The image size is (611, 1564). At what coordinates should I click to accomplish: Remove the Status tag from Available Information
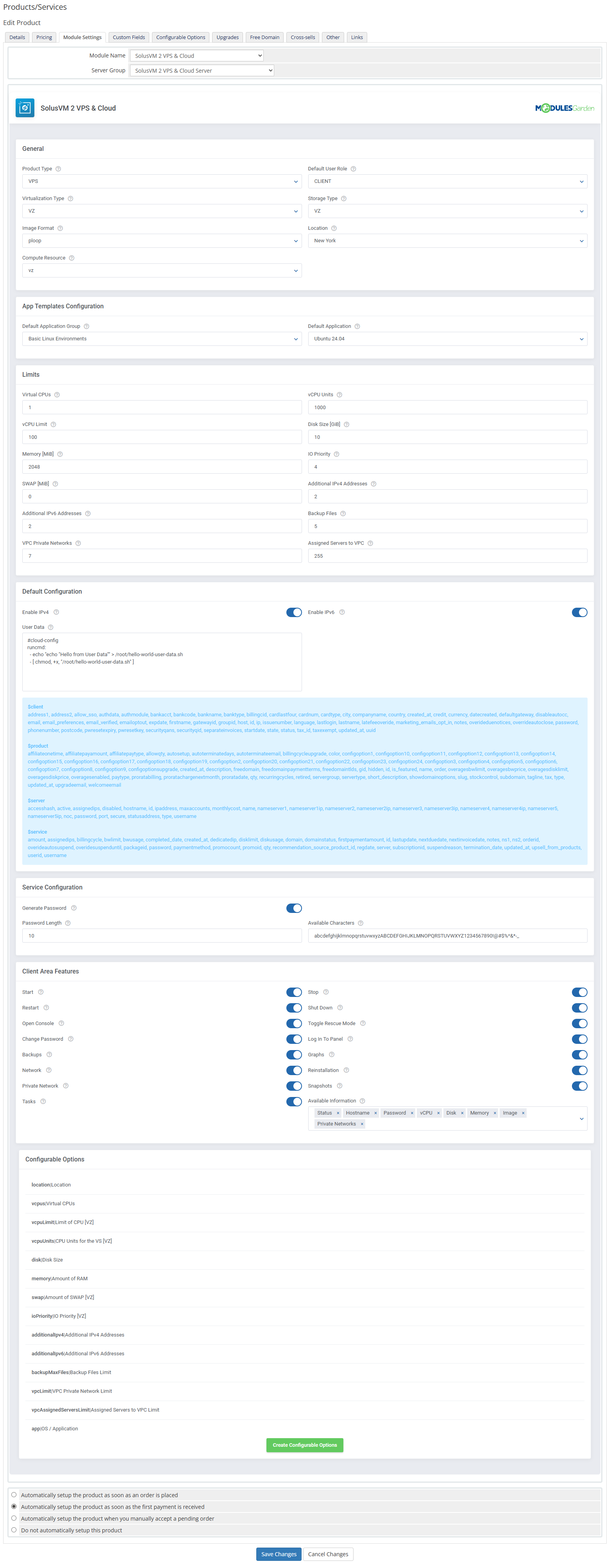[x=338, y=1113]
